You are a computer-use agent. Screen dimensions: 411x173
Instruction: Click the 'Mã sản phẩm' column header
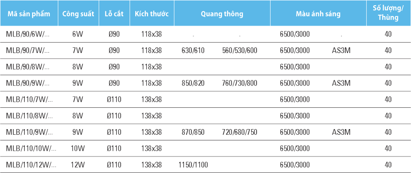point(29,13)
